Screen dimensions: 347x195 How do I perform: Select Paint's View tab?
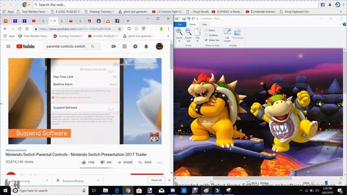tap(204, 24)
